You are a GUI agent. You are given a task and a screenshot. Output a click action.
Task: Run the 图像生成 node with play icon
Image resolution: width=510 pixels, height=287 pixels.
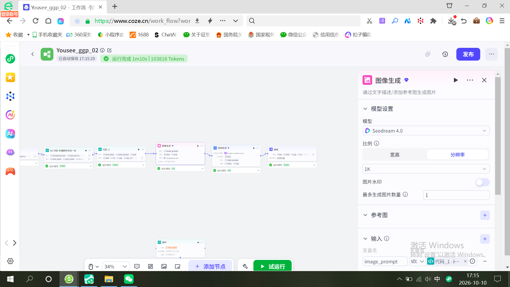click(x=456, y=80)
